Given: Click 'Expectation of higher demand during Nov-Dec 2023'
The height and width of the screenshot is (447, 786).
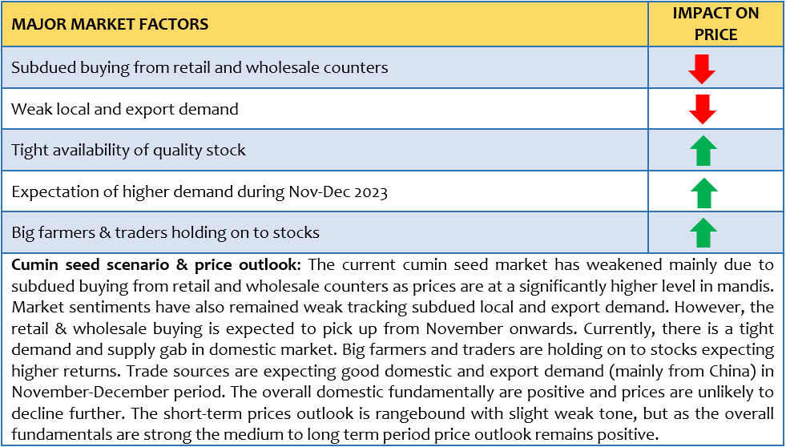Looking at the screenshot, I should (x=200, y=192).
